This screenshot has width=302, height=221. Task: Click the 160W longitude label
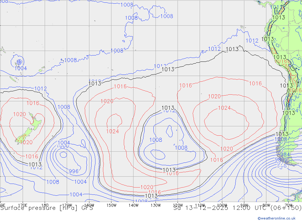89,205
